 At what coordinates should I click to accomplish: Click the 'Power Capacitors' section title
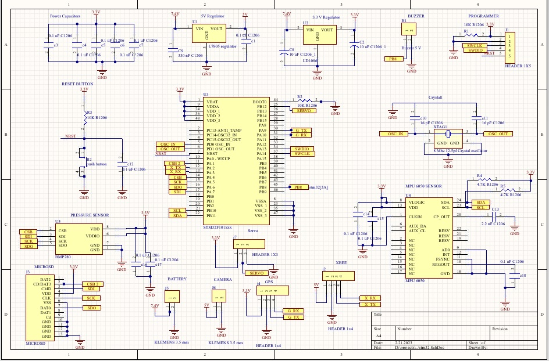tap(65, 16)
